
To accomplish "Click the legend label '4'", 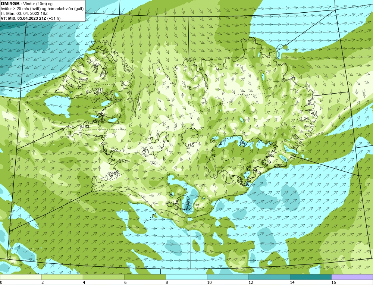I will [84, 282].
